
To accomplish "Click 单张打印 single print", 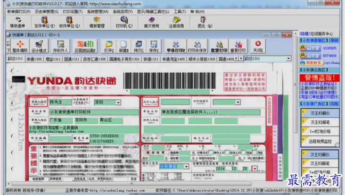I will pyautogui.click(x=176, y=46).
